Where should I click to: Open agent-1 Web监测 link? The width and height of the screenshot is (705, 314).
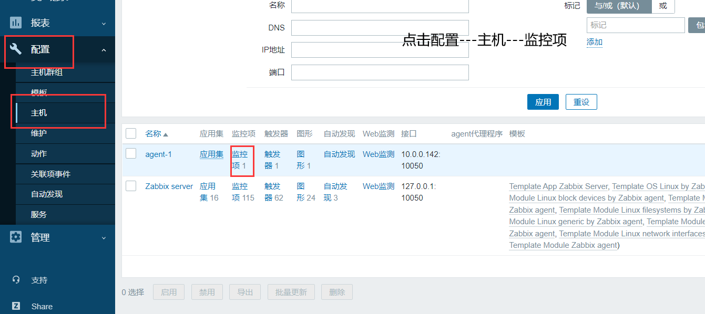(x=379, y=154)
